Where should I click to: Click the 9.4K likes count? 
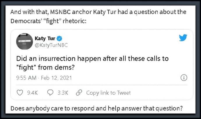[x=32, y=93]
